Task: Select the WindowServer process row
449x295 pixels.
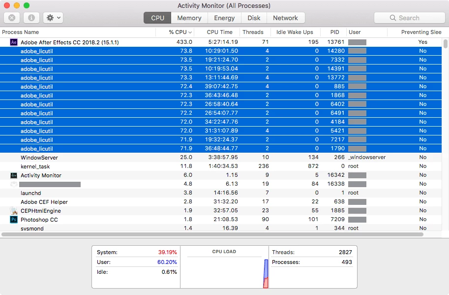Action: click(221, 158)
